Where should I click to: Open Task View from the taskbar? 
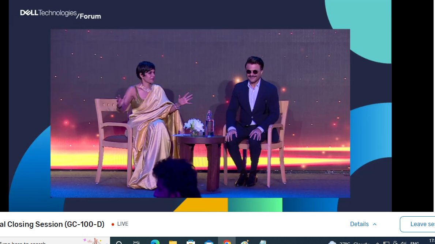136,242
